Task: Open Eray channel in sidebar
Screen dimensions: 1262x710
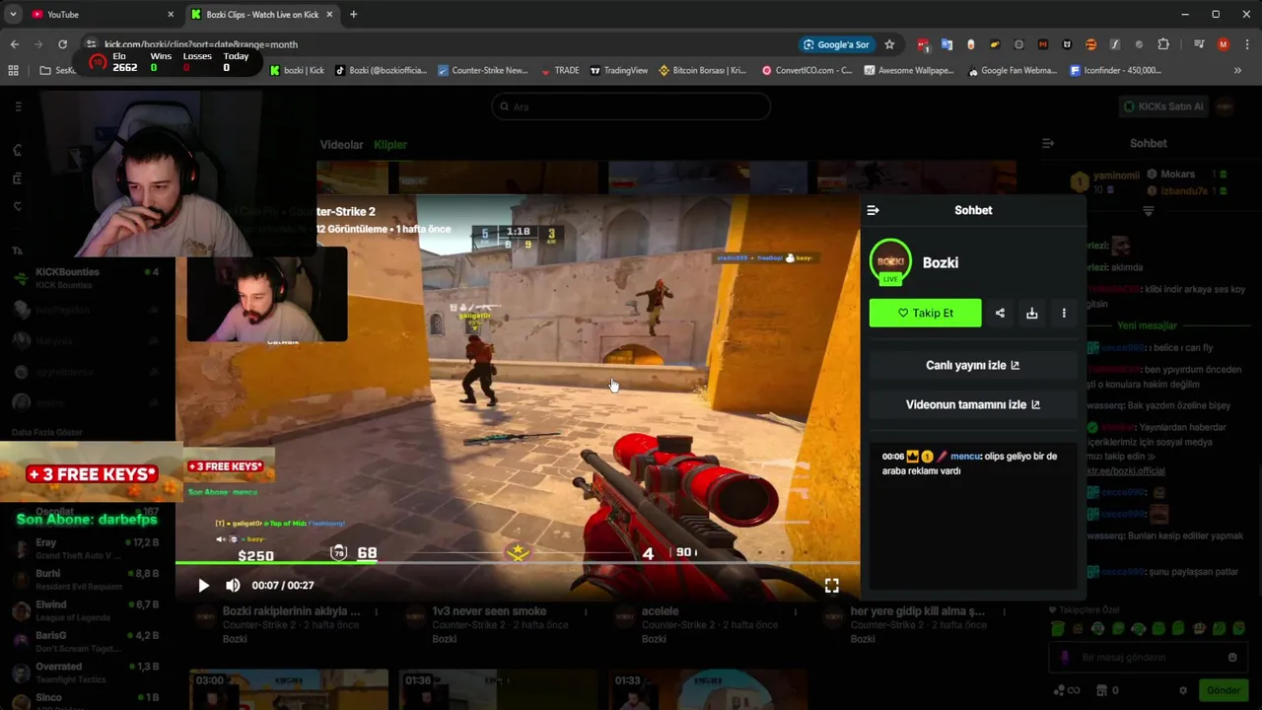Action: point(87,549)
